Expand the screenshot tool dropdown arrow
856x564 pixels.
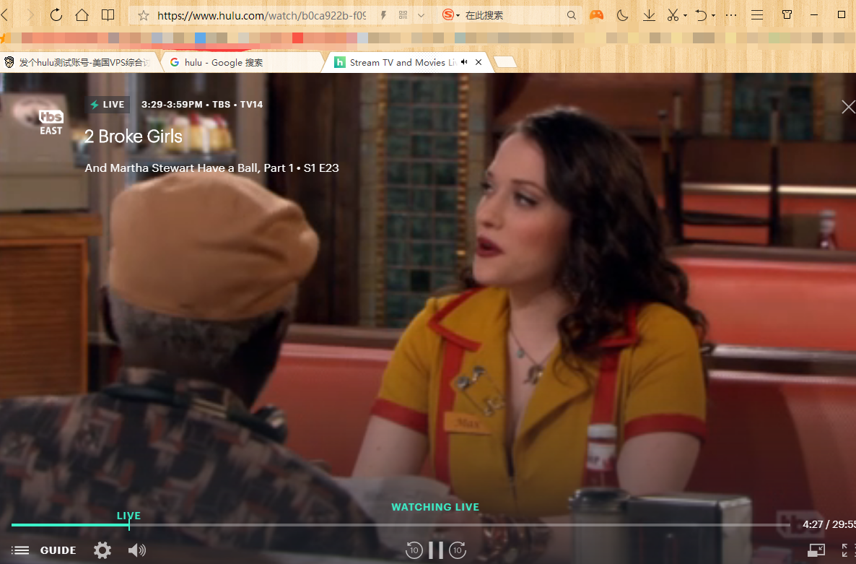point(685,15)
